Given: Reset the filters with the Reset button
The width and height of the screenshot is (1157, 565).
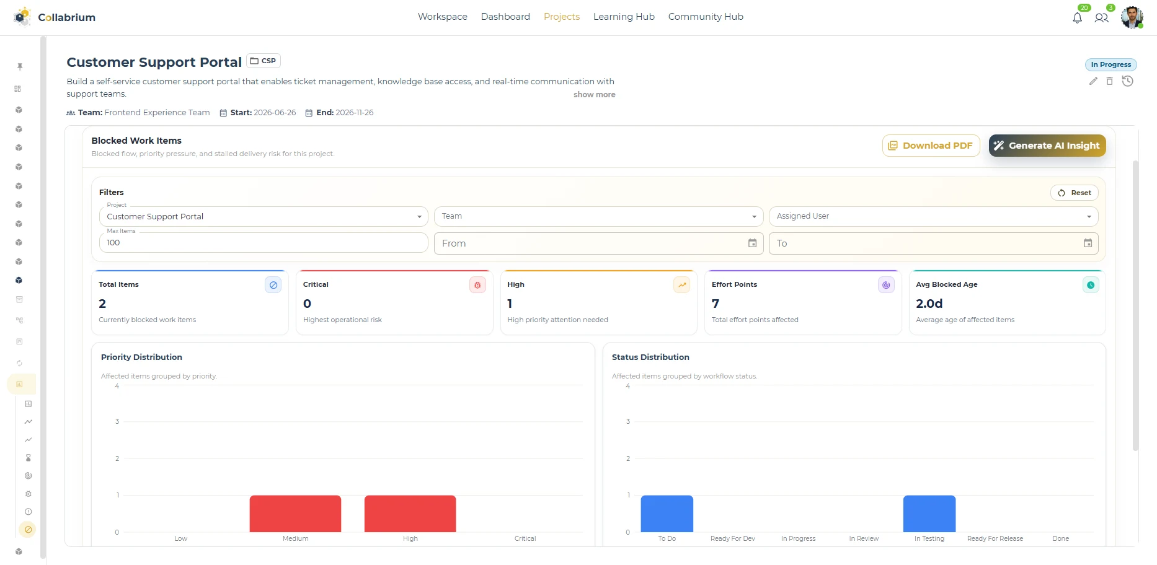Looking at the screenshot, I should pyautogui.click(x=1075, y=193).
